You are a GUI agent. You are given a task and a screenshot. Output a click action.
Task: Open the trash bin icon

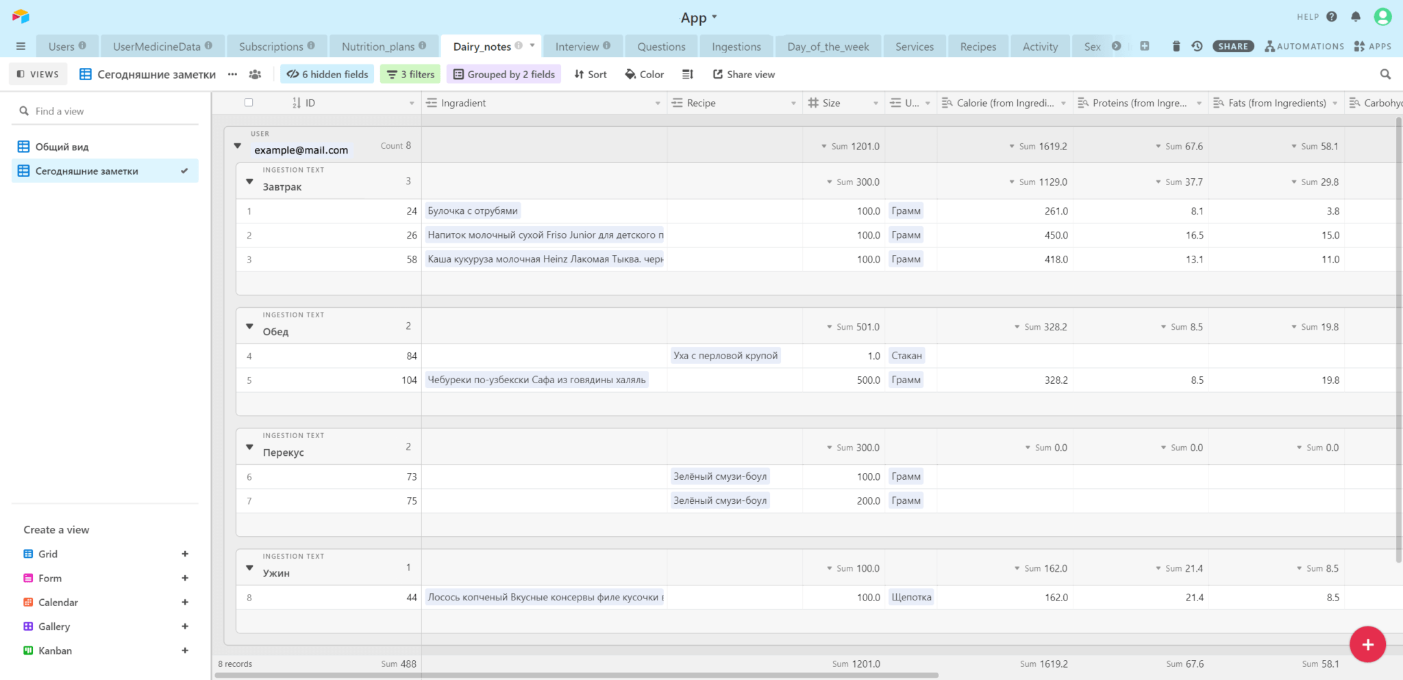1176,46
